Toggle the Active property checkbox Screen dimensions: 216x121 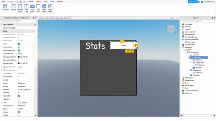click(19, 44)
